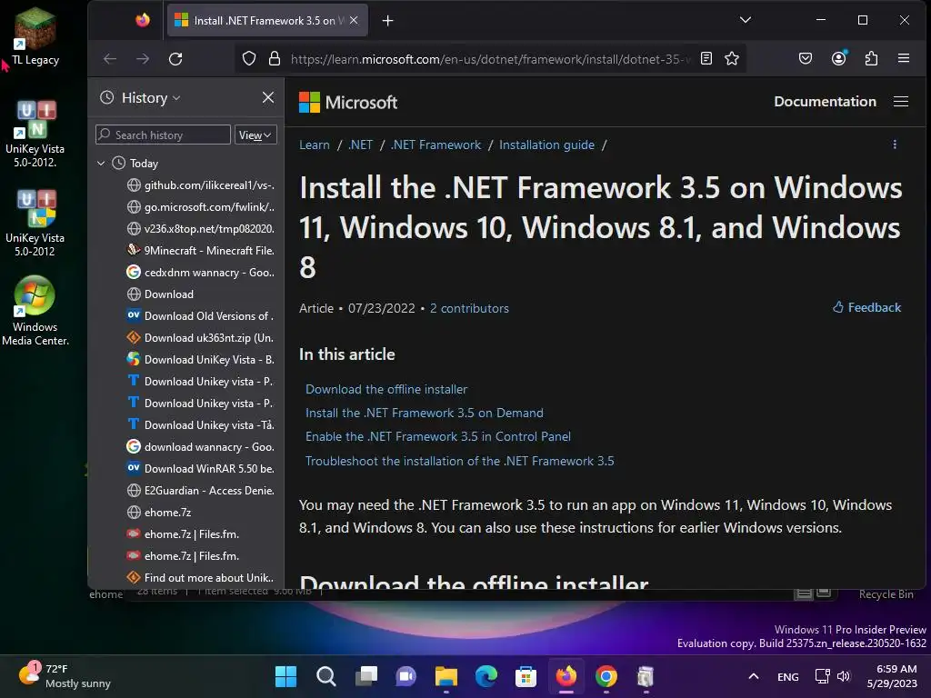
Task: Open the list all tabs chevron
Action: [x=746, y=20]
